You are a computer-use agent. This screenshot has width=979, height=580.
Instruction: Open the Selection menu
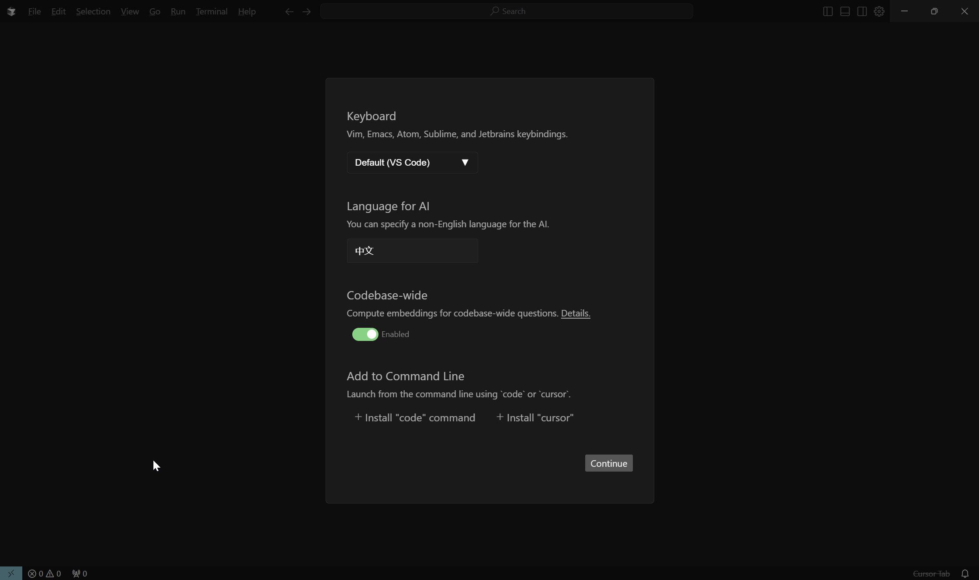click(x=93, y=11)
